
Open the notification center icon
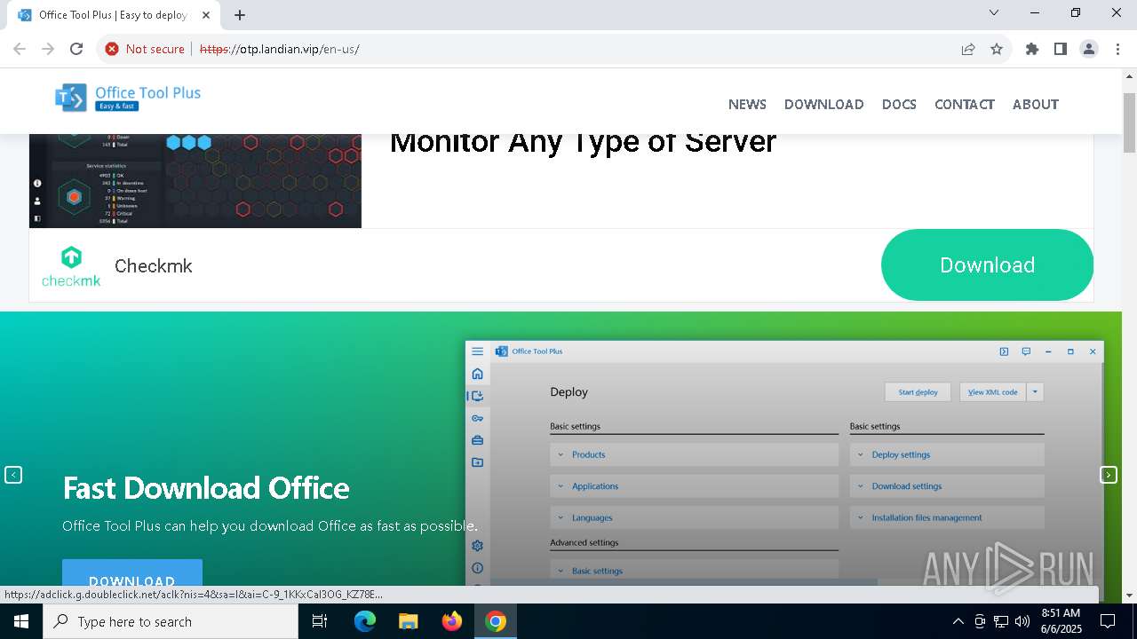coord(1108,621)
